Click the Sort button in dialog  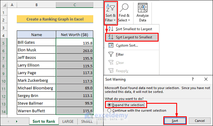175,121
